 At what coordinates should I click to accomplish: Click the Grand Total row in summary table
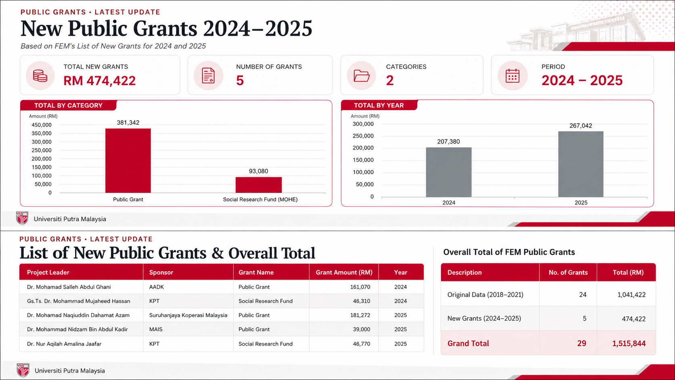pyautogui.click(x=548, y=343)
